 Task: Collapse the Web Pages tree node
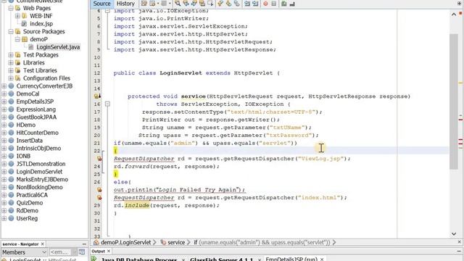[11, 8]
